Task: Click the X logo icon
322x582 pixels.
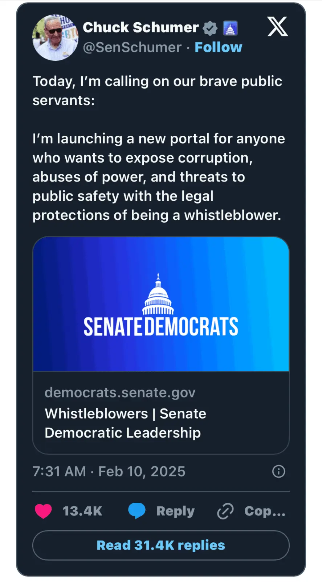Action: click(x=278, y=27)
